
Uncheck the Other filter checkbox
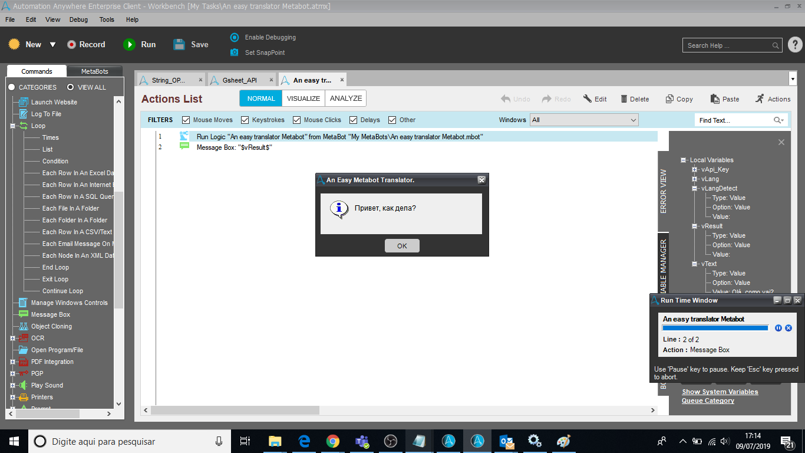pos(392,120)
